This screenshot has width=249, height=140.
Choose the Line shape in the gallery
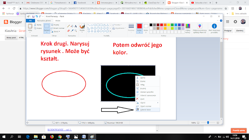point(89,25)
